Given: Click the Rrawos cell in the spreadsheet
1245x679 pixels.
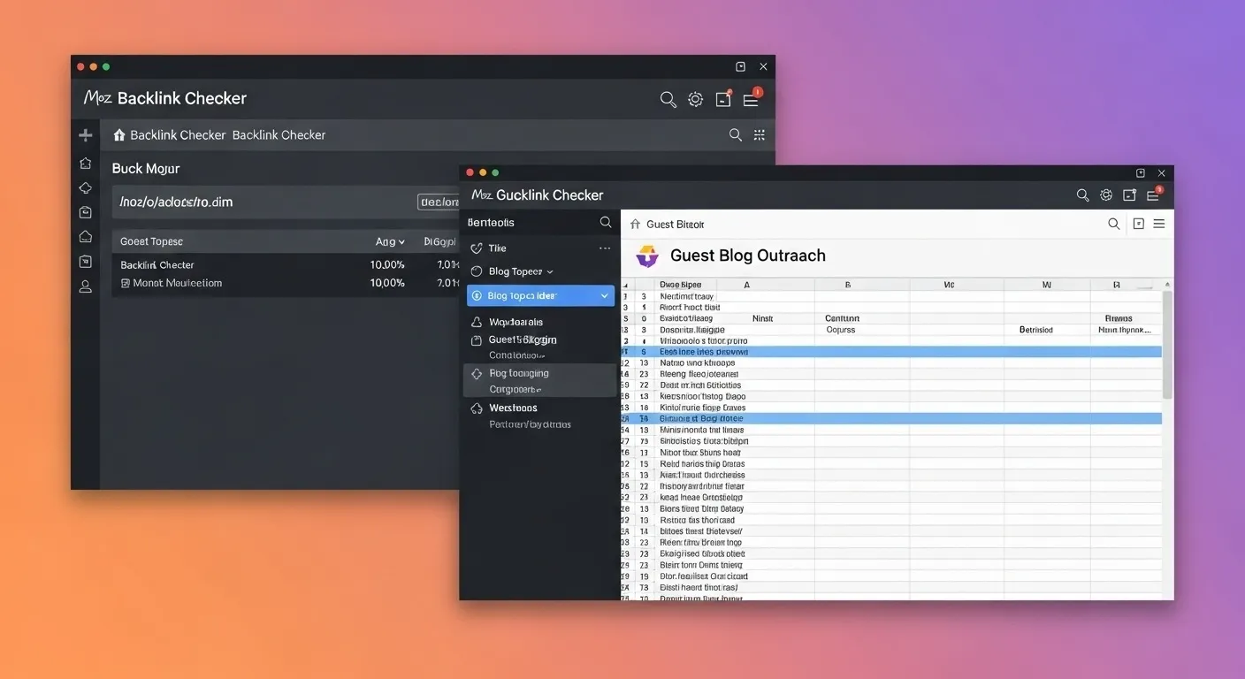Looking at the screenshot, I should point(1119,318).
